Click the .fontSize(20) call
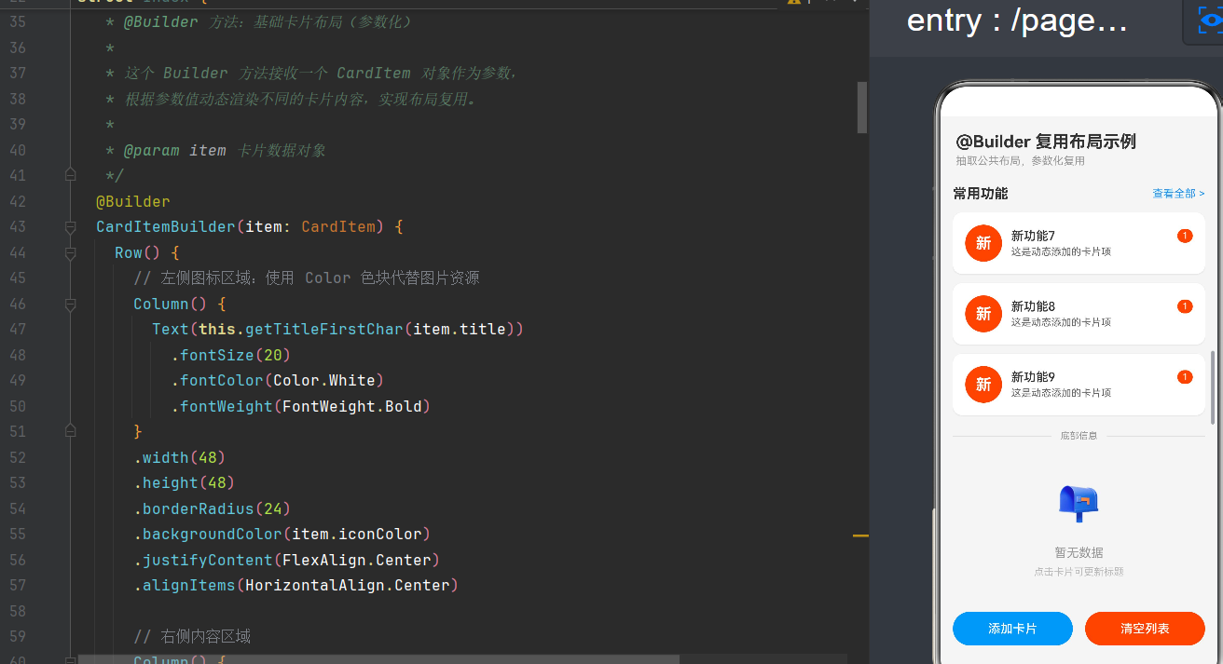1223x664 pixels. point(230,355)
